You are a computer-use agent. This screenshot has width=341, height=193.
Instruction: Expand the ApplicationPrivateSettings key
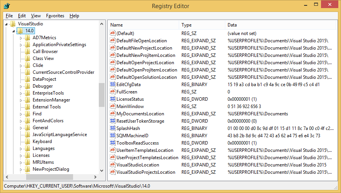tap(21, 45)
